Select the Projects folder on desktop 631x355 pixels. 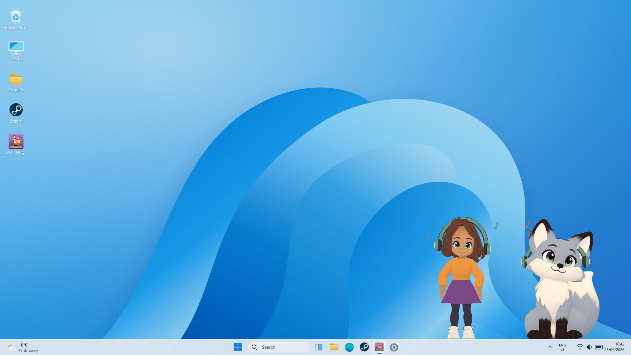(16, 82)
